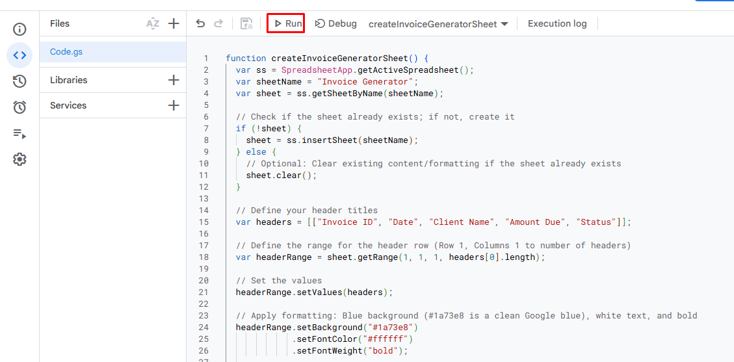Open the project history icon

[x=20, y=81]
